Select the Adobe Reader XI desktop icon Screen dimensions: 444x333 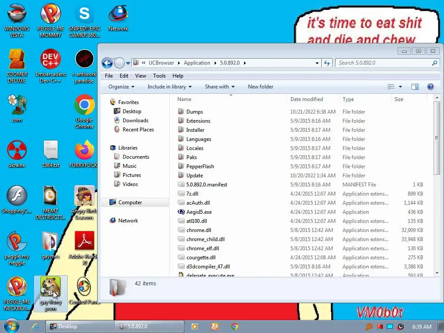click(x=85, y=248)
